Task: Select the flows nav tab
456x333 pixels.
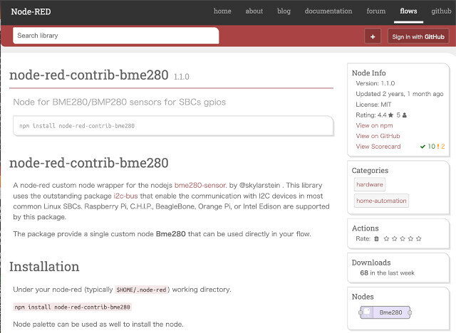Action: tap(408, 11)
